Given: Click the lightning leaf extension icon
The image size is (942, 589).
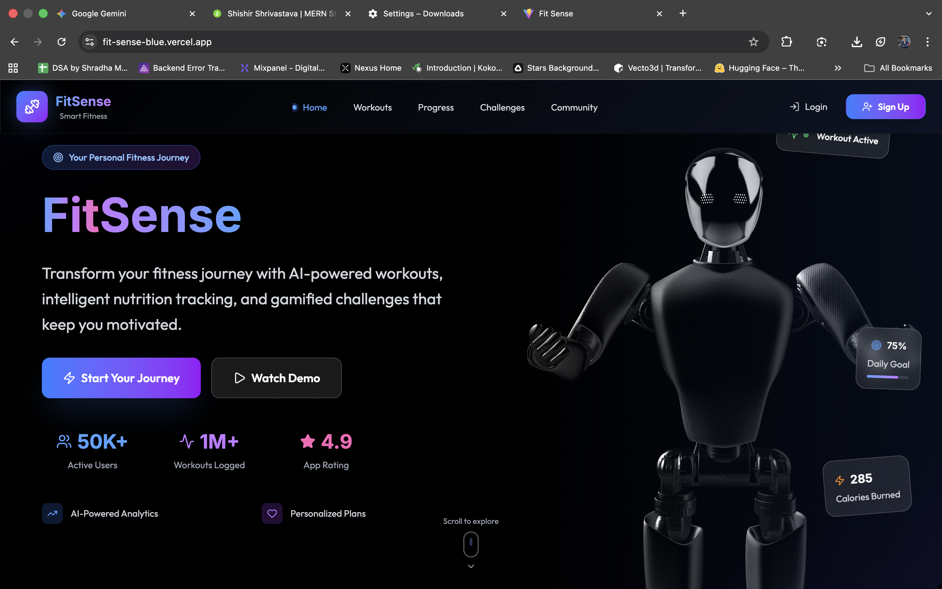Looking at the screenshot, I should pyautogui.click(x=881, y=42).
